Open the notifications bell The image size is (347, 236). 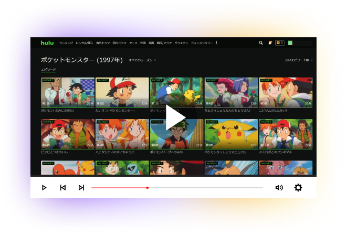pos(270,43)
